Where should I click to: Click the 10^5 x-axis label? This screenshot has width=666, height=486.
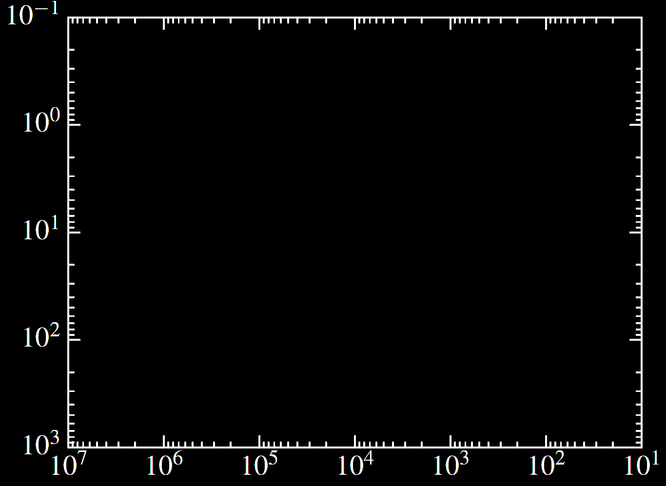(259, 465)
